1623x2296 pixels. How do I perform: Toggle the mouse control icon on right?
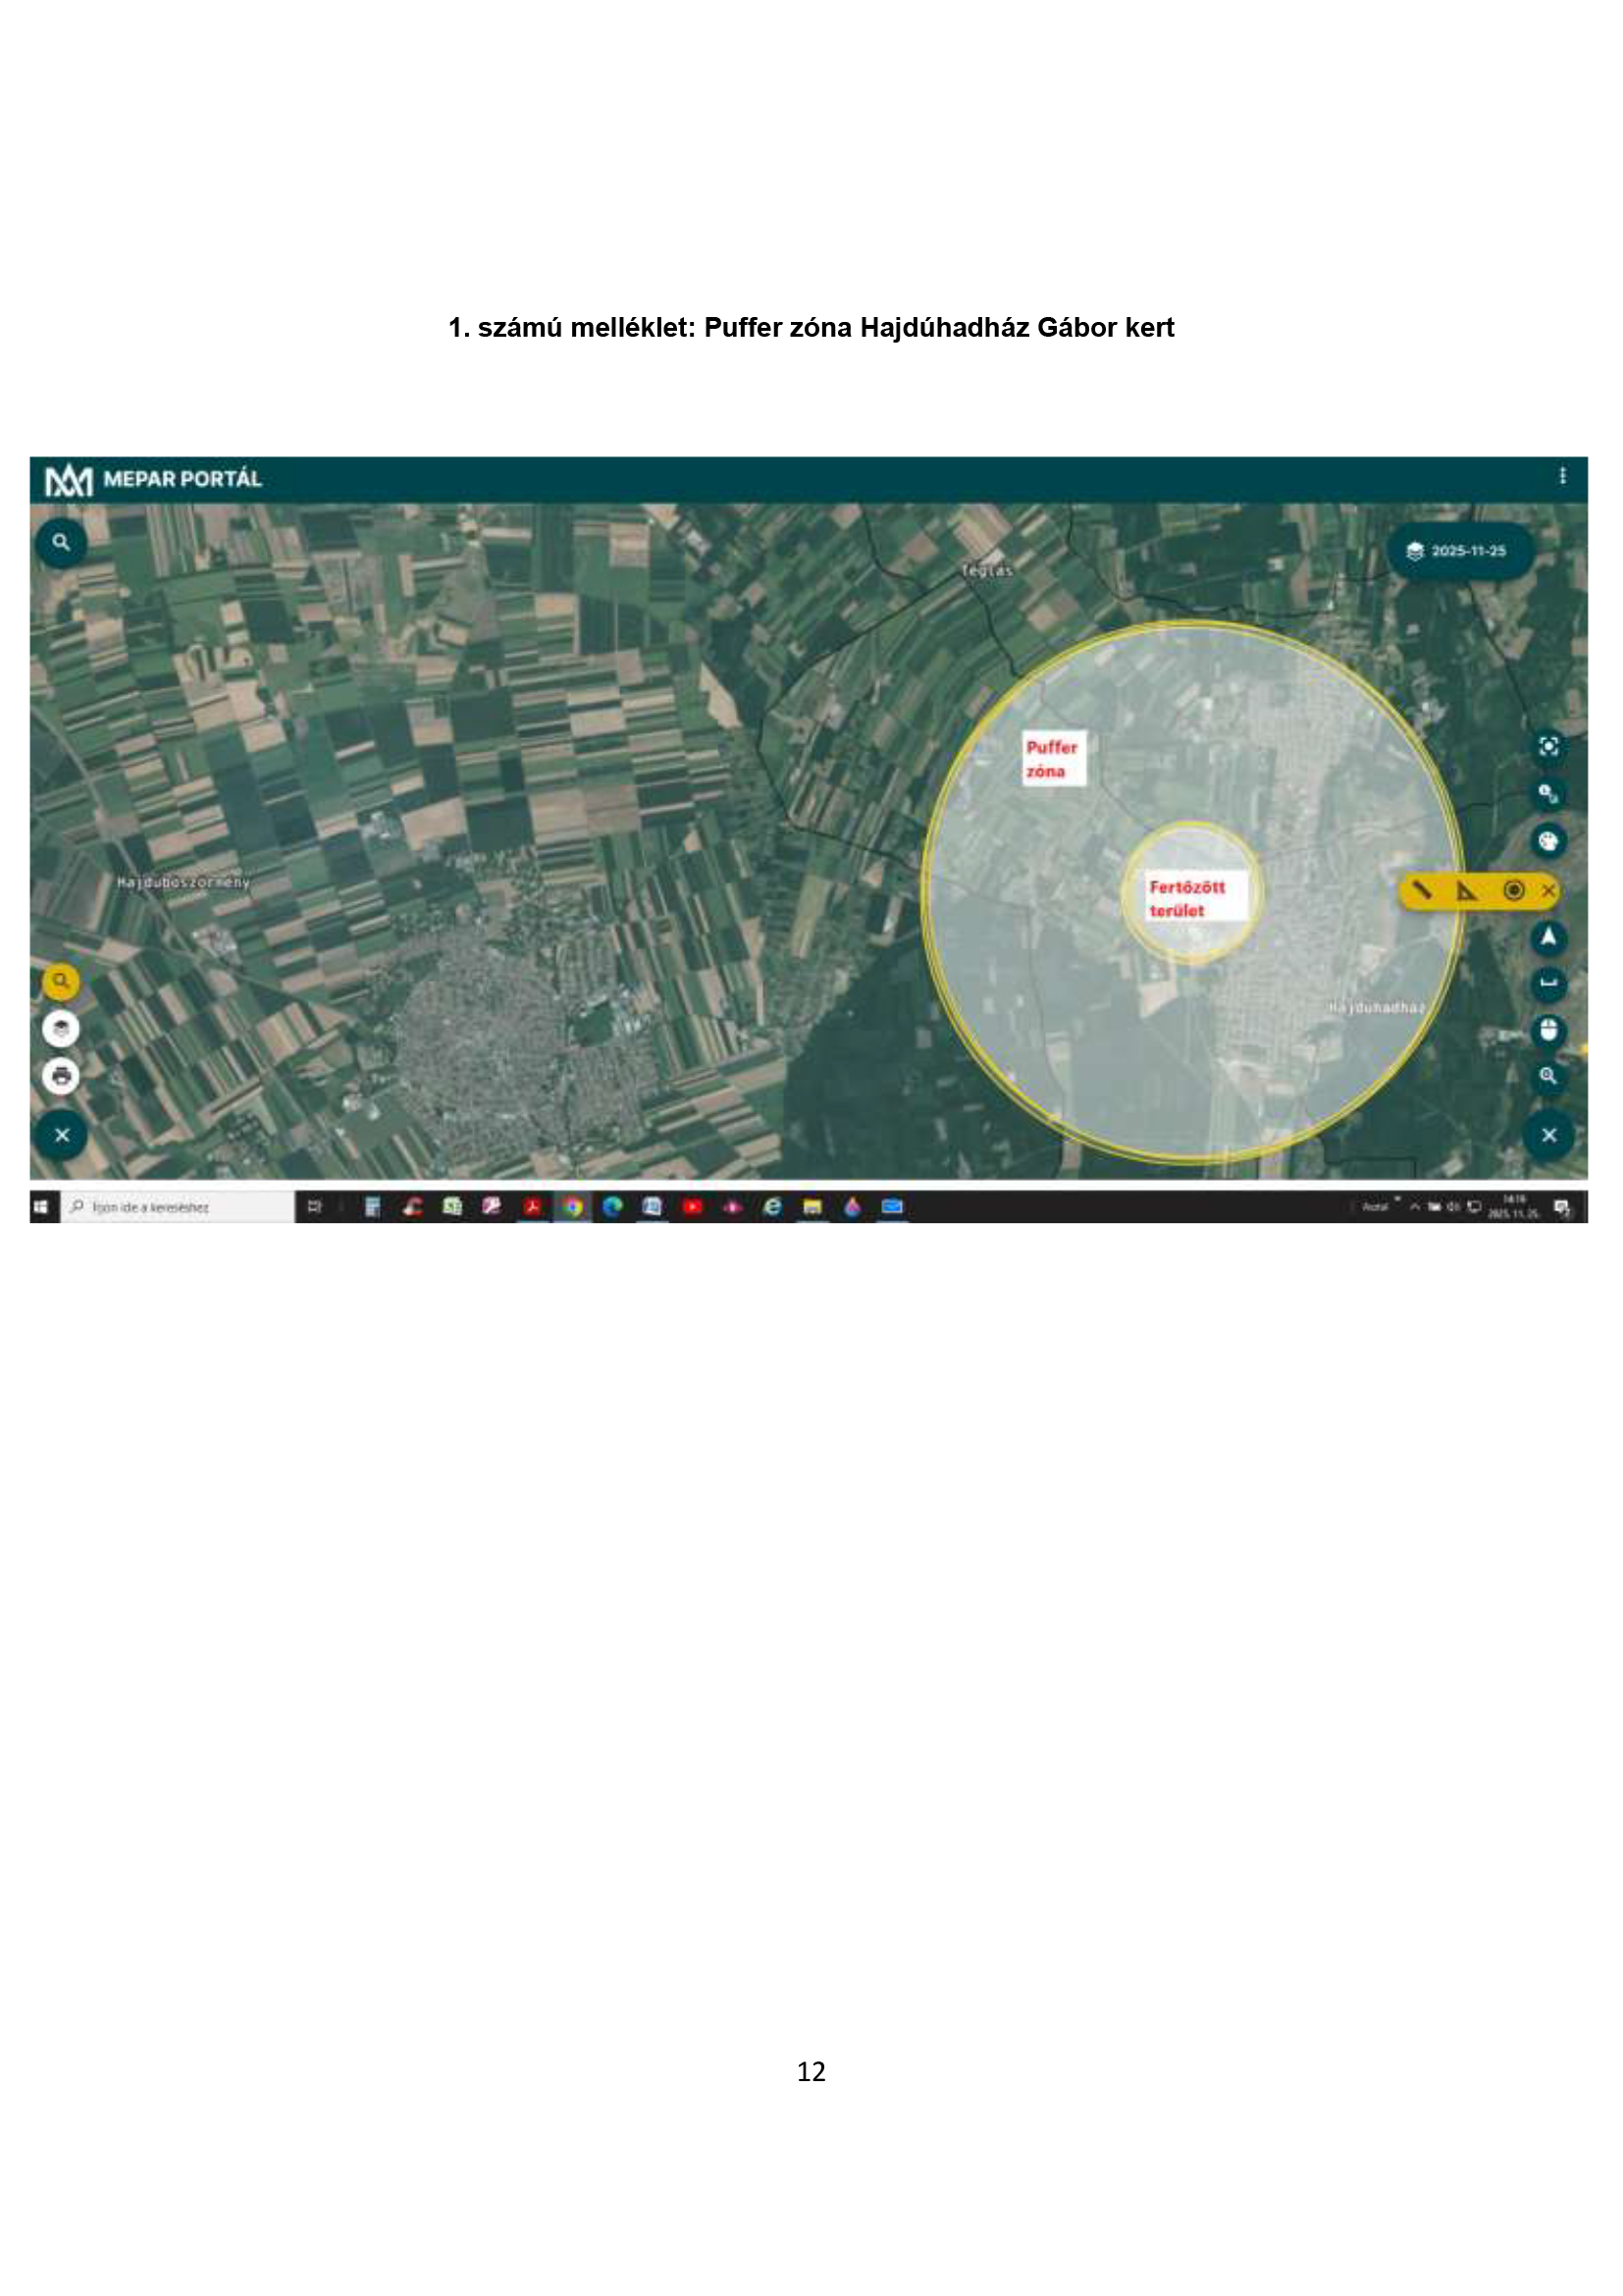[1548, 1030]
